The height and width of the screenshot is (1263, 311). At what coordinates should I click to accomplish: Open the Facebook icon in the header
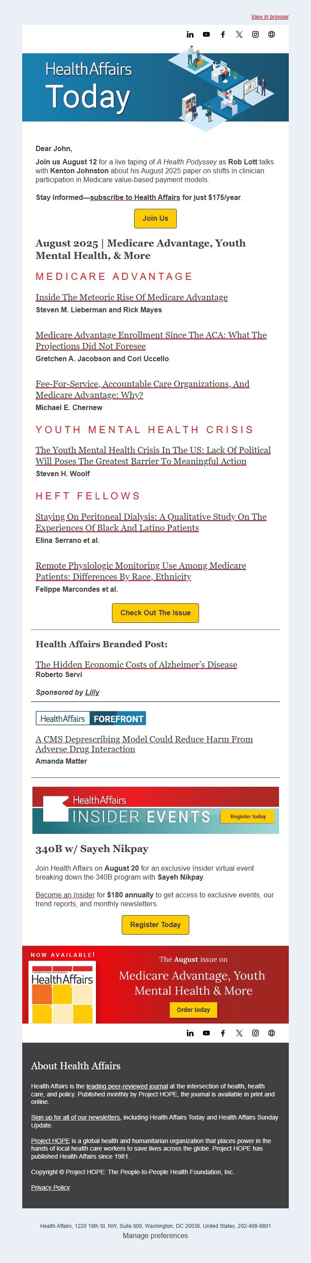pyautogui.click(x=223, y=34)
